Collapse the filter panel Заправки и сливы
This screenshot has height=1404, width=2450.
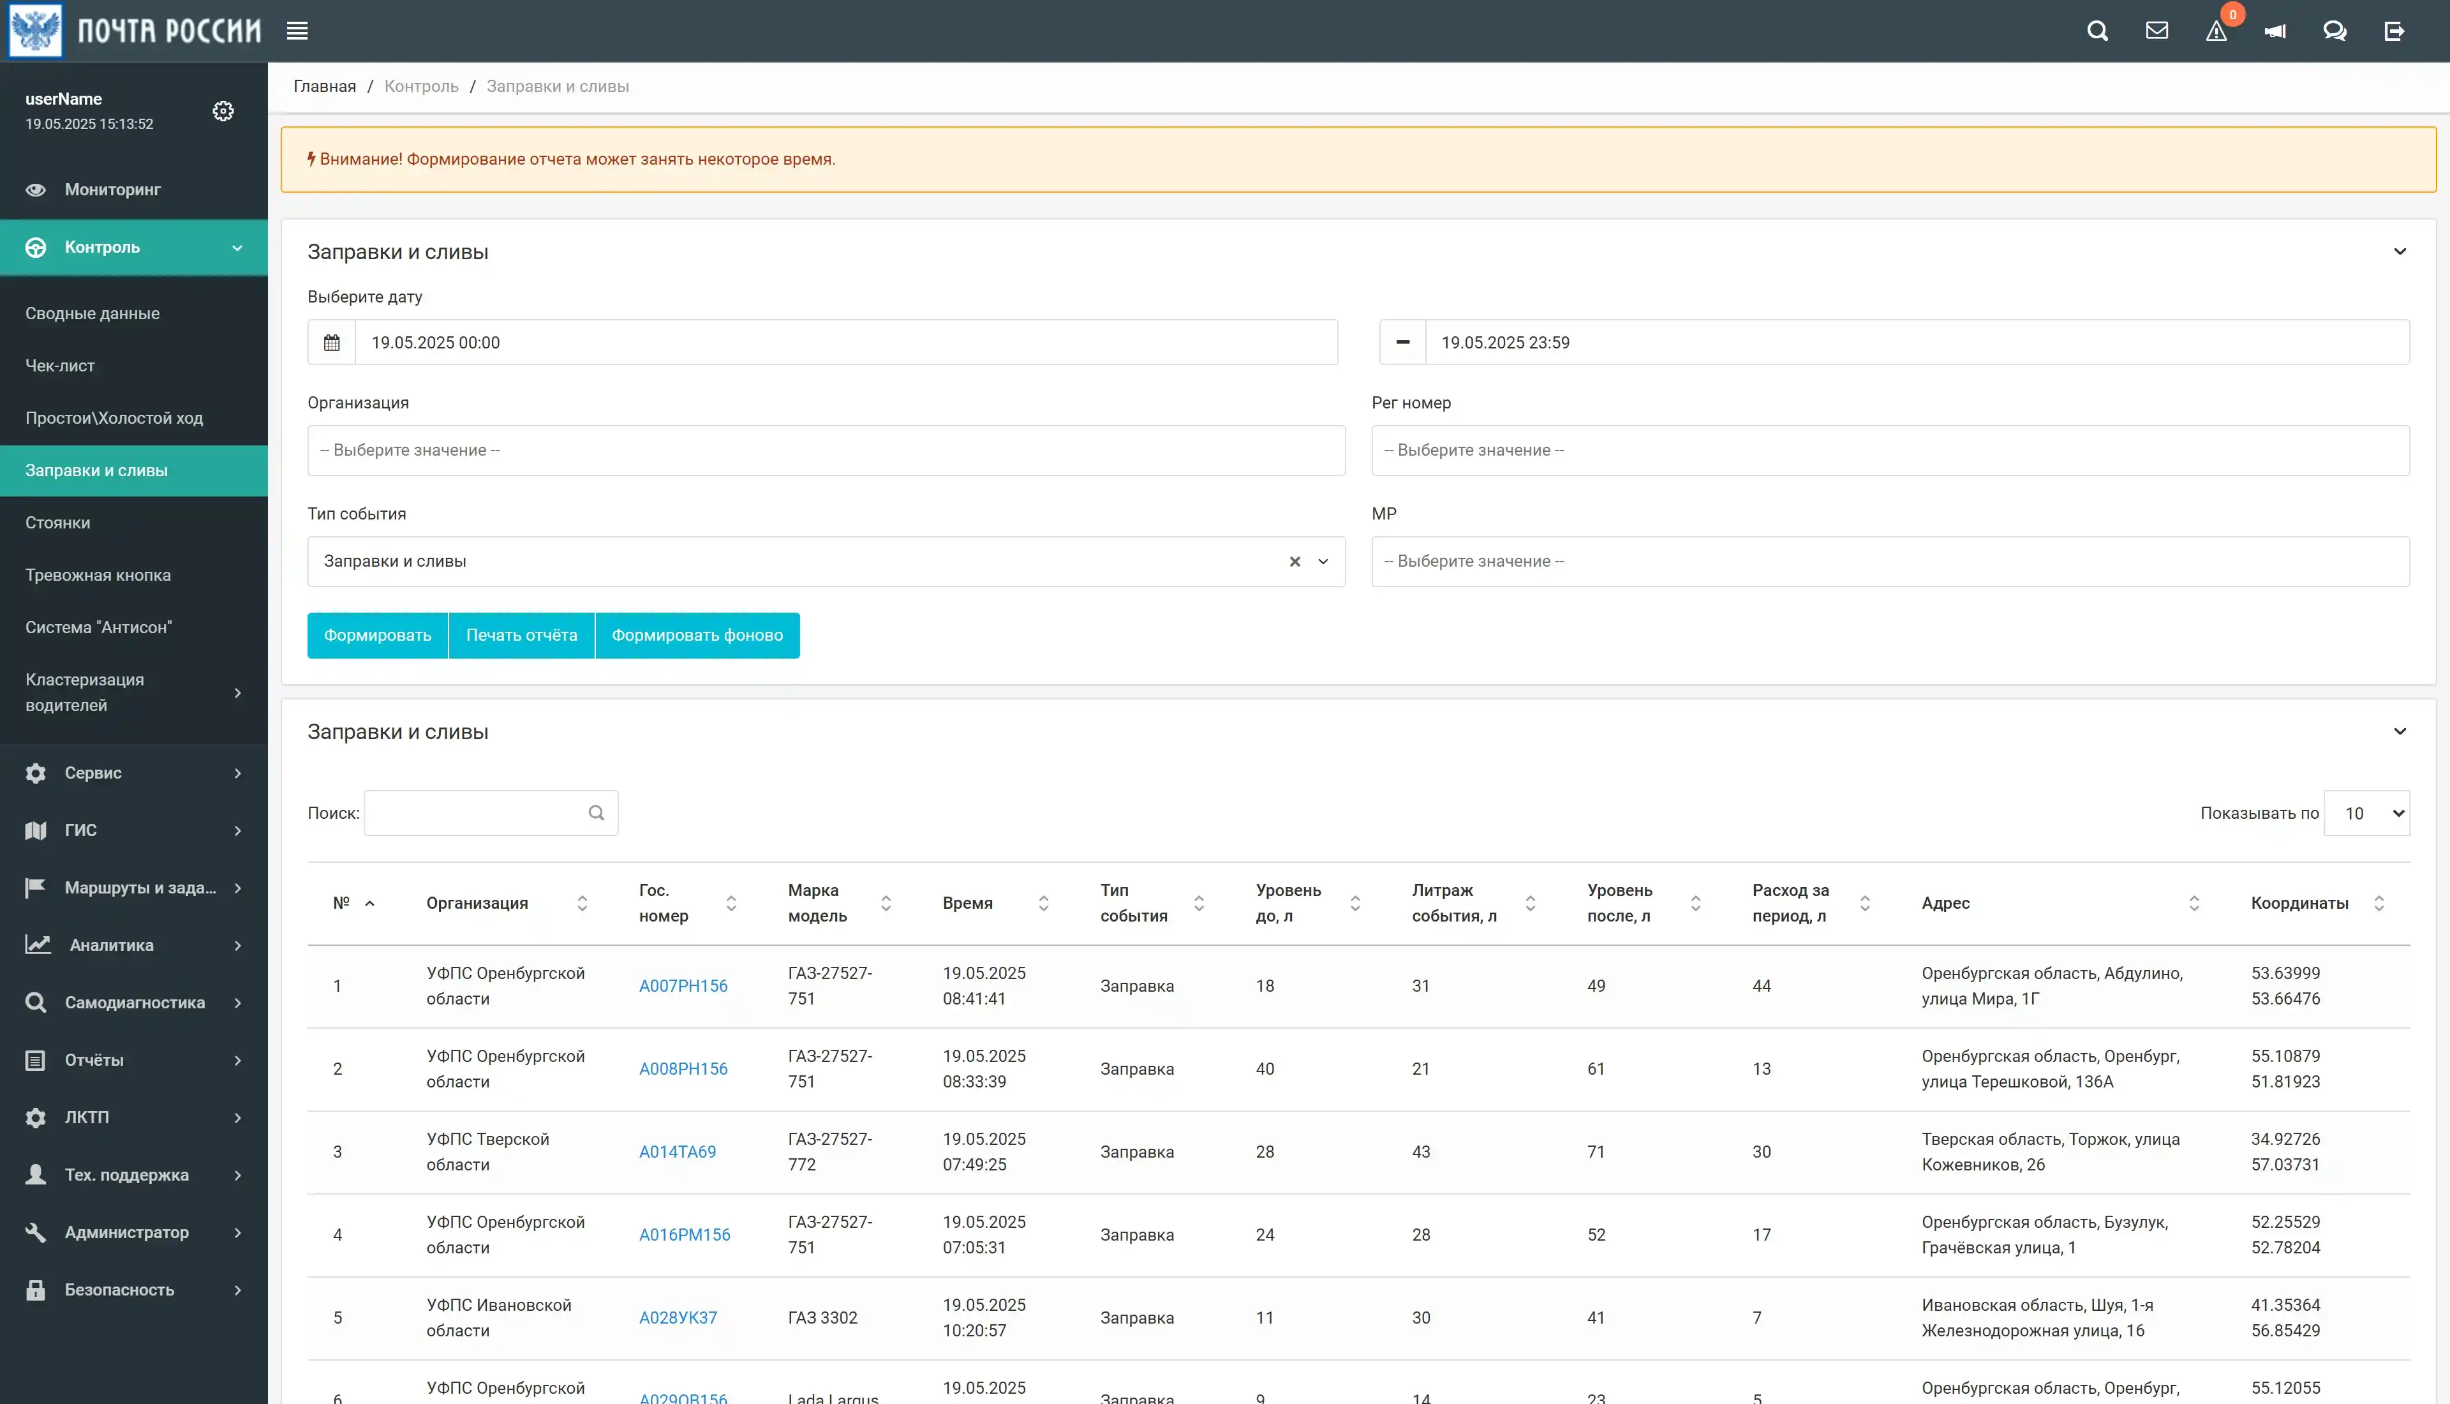point(2399,251)
